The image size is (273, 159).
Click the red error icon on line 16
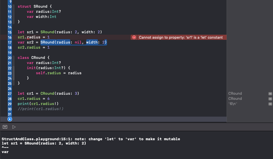pos(134,37)
